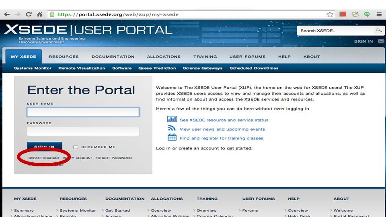Click the green and orange extension icon in the browser toolbar
The width and height of the screenshot is (386, 217).
(x=355, y=14)
